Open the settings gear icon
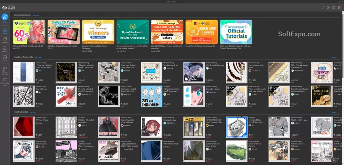Image resolution: width=344 pixels, height=165 pixels. (x=334, y=7)
